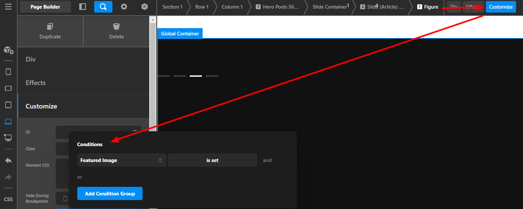Select Section 1 in the breadcrumb

click(x=172, y=7)
